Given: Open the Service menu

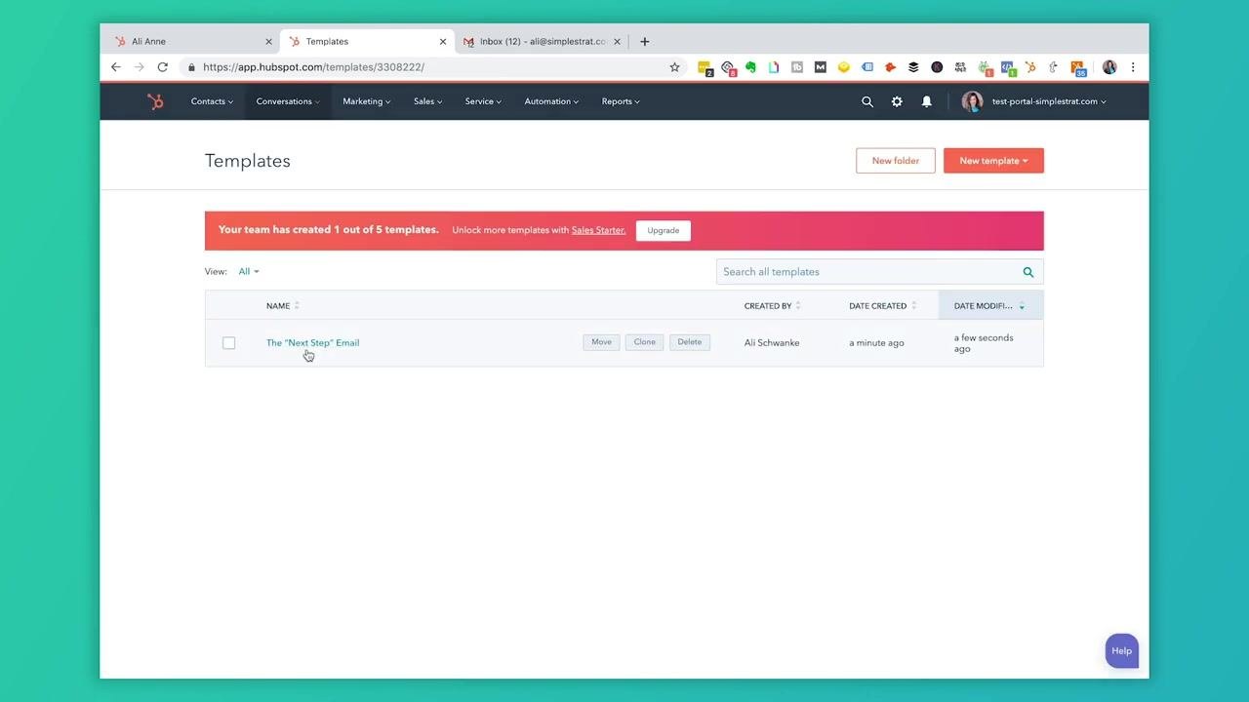Looking at the screenshot, I should (483, 101).
